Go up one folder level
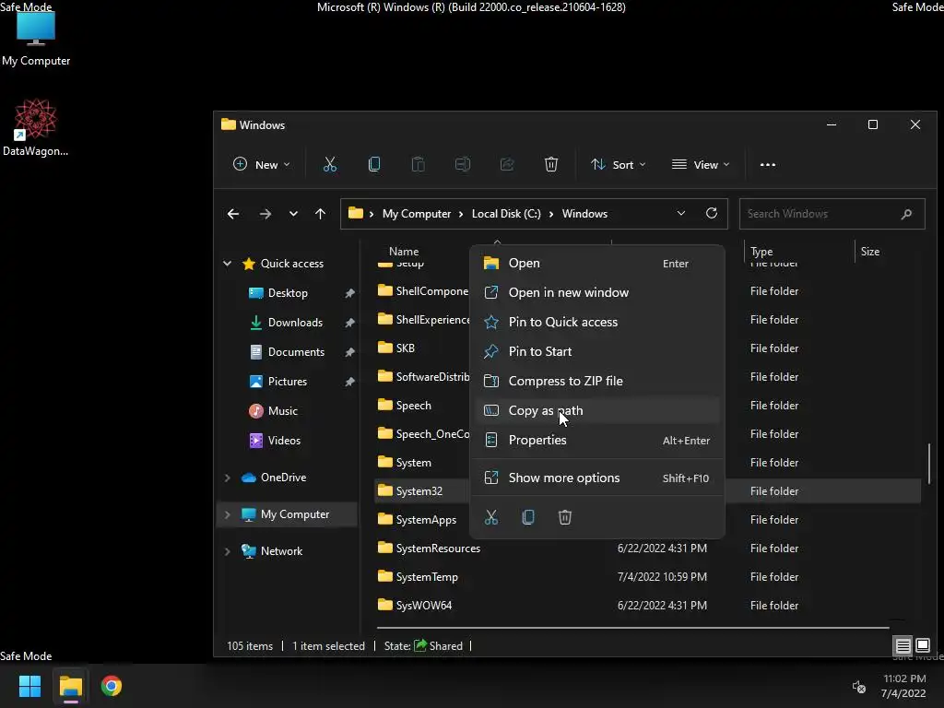The image size is (944, 708). tap(320, 214)
